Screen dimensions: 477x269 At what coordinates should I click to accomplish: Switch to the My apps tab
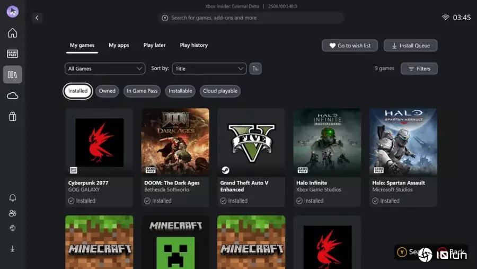119,45
